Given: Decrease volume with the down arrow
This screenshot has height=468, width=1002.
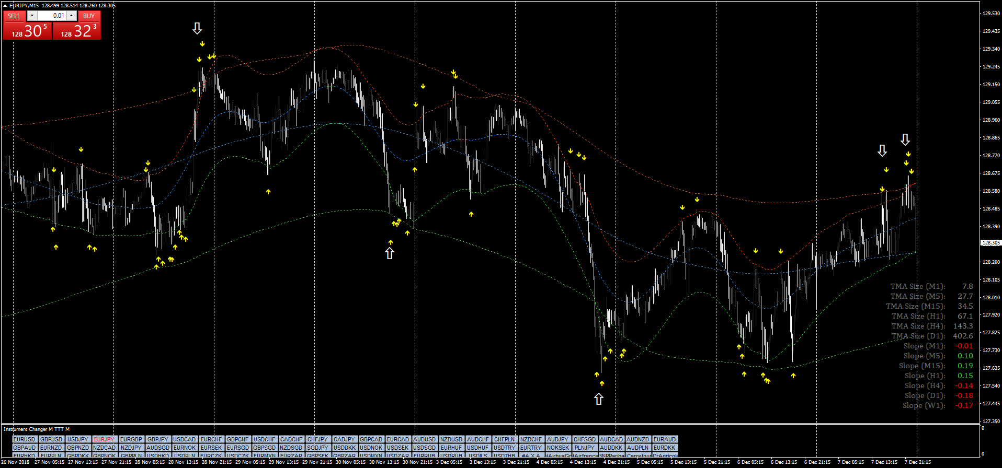Looking at the screenshot, I should click(x=32, y=16).
